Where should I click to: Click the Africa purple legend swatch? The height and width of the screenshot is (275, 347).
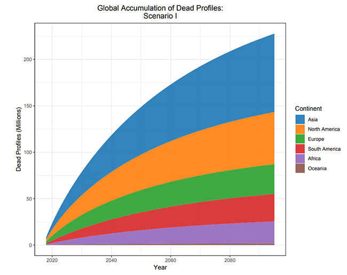tap(300, 158)
